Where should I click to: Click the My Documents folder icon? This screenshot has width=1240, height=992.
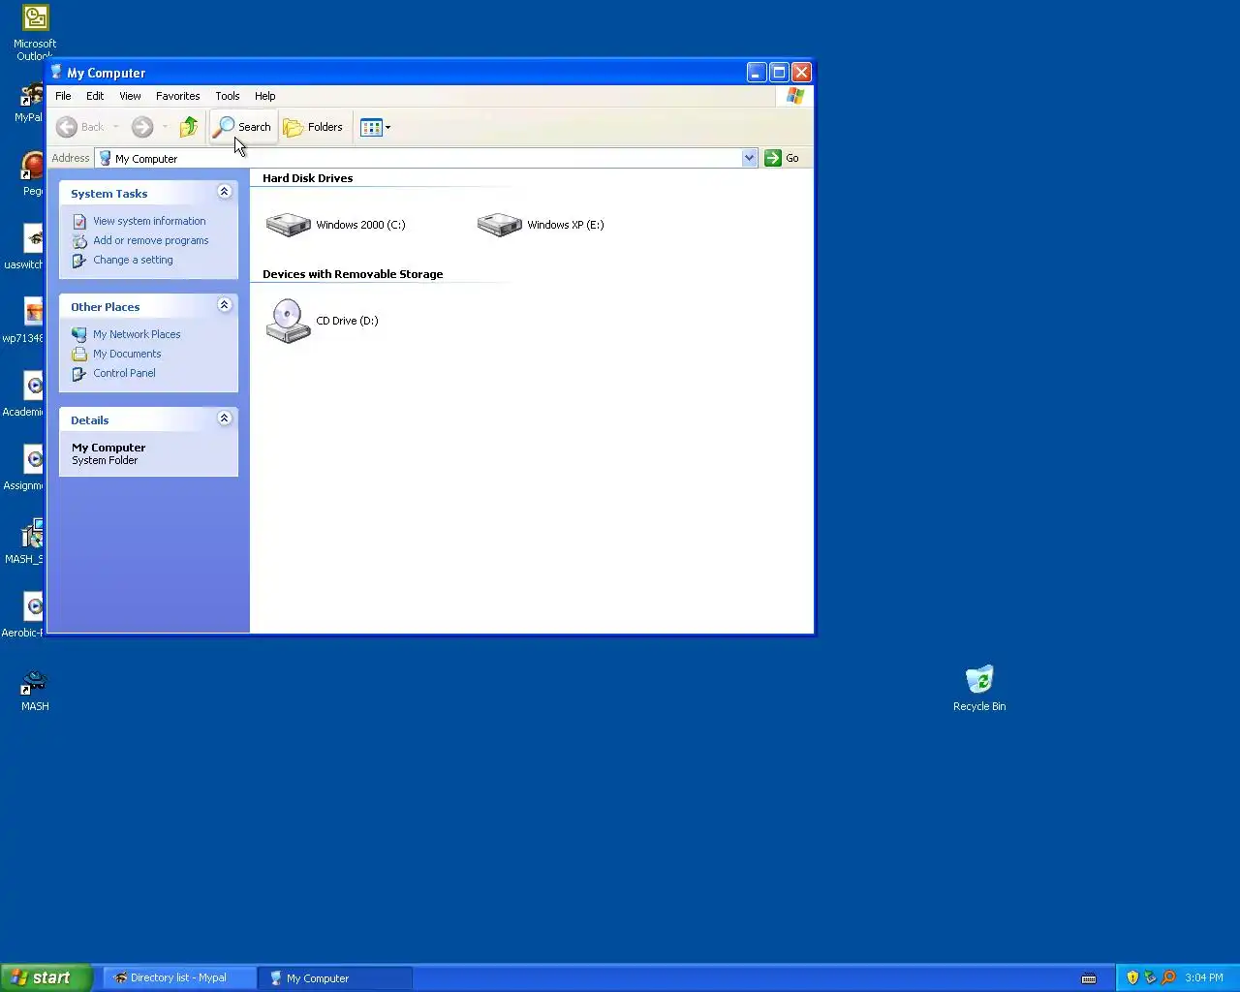tap(79, 355)
